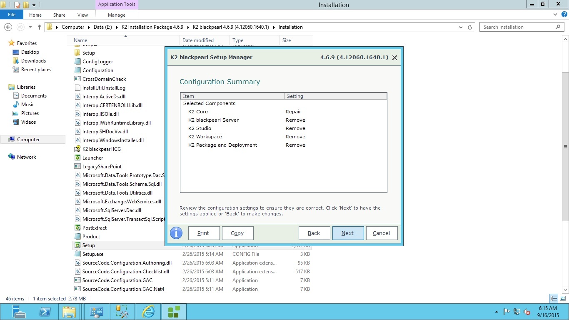The height and width of the screenshot is (320, 569).
Task: Open the Share ribbon tab
Action: click(x=59, y=15)
